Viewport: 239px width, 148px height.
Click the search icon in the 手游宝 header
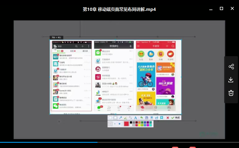pyautogui.click(x=173, y=46)
